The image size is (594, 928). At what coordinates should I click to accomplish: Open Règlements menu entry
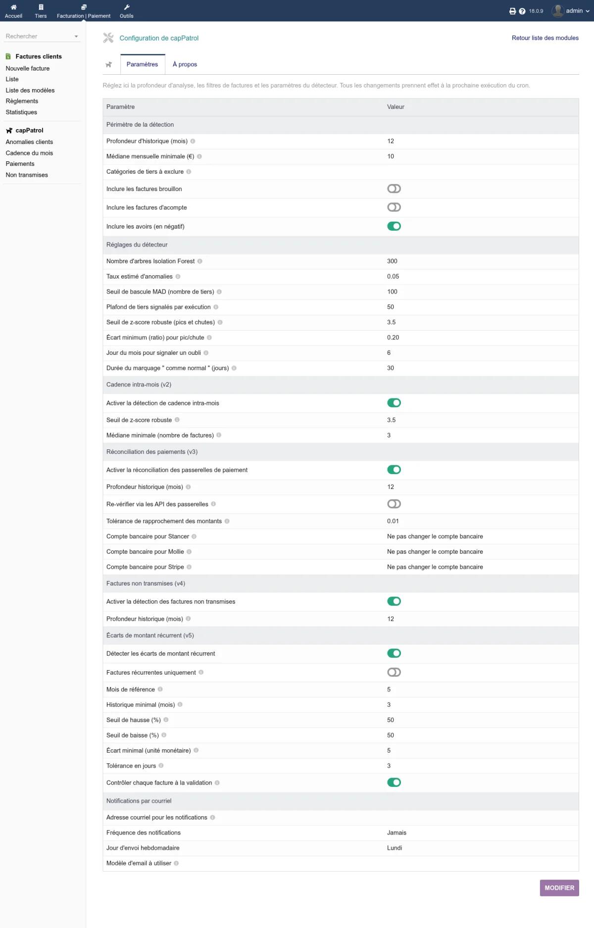click(x=22, y=101)
